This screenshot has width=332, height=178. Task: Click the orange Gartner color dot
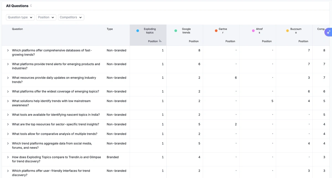[x=216, y=31]
